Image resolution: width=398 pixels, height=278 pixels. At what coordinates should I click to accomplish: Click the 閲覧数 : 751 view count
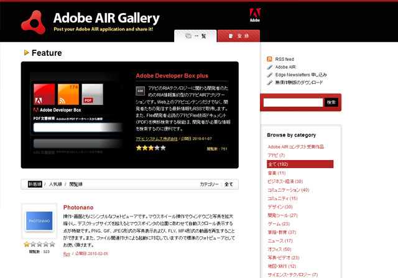tap(217, 149)
